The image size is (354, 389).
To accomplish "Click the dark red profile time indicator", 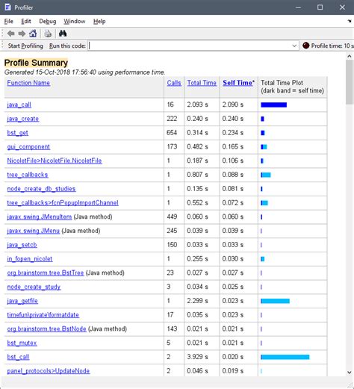I will [306, 46].
